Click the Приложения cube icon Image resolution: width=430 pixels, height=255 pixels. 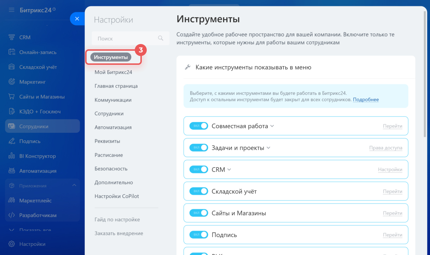tap(12, 186)
